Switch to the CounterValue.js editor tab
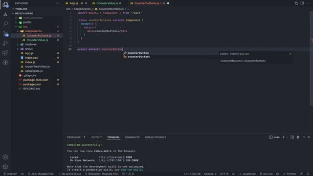 pos(107,3)
